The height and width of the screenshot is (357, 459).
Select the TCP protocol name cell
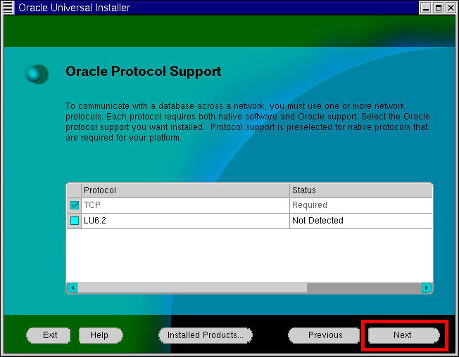point(186,205)
